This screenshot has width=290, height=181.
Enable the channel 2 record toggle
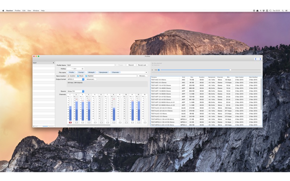click(76, 122)
